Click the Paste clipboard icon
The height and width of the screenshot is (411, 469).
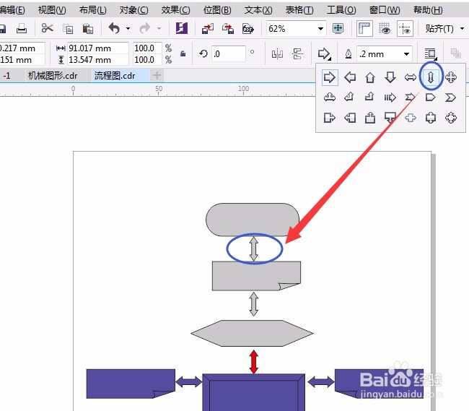(x=87, y=29)
